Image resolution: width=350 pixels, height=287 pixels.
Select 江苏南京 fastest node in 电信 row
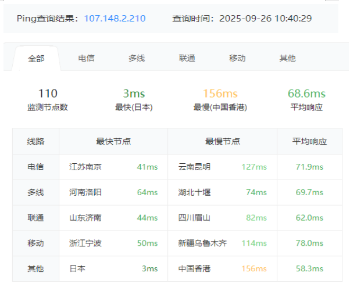(x=85, y=167)
